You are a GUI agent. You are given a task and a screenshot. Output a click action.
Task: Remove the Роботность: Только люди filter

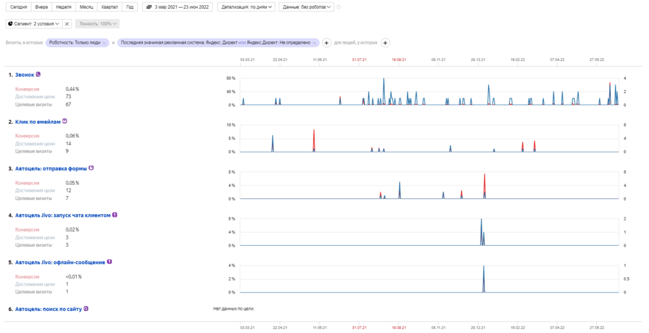(105, 43)
